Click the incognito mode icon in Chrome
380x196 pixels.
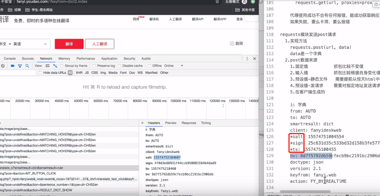[244, 2]
